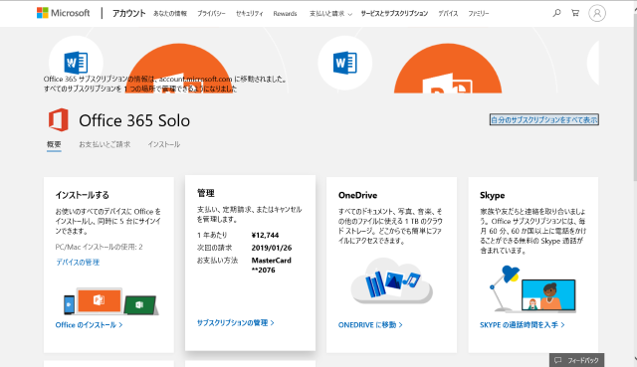Click the left Word icon in banner
Image resolution: width=637 pixels, height=367 pixels.
coord(76,63)
